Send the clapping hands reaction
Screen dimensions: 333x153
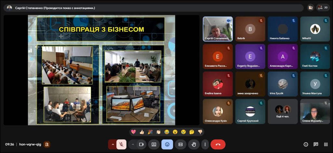pos(158,132)
